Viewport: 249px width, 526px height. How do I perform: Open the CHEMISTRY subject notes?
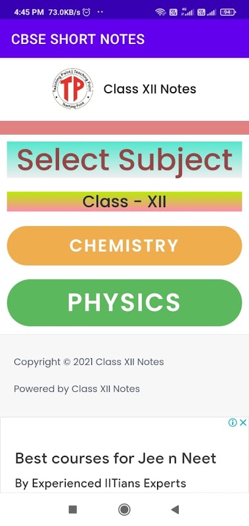click(124, 245)
